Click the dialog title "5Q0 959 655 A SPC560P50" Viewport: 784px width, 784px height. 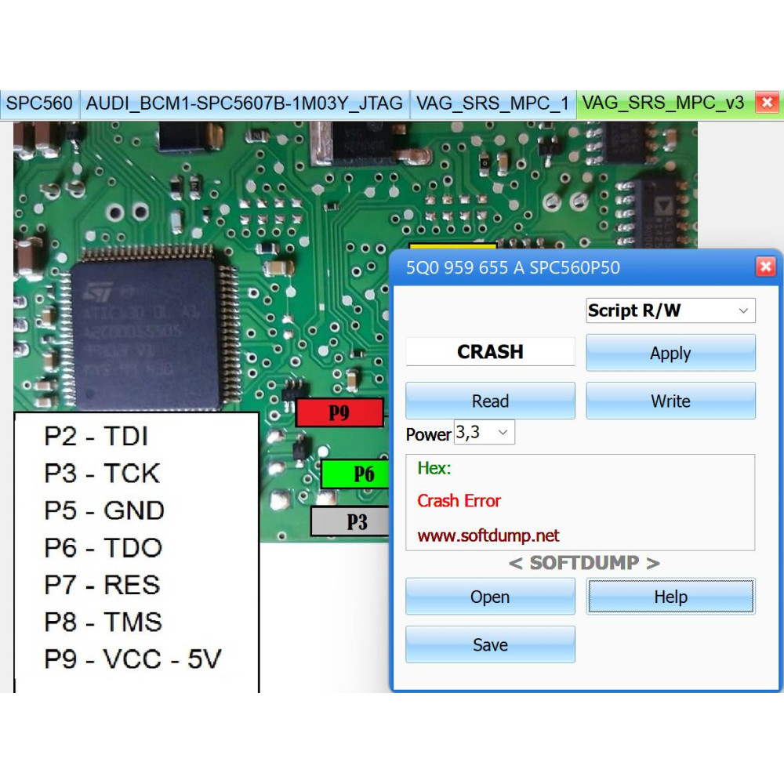[513, 267]
